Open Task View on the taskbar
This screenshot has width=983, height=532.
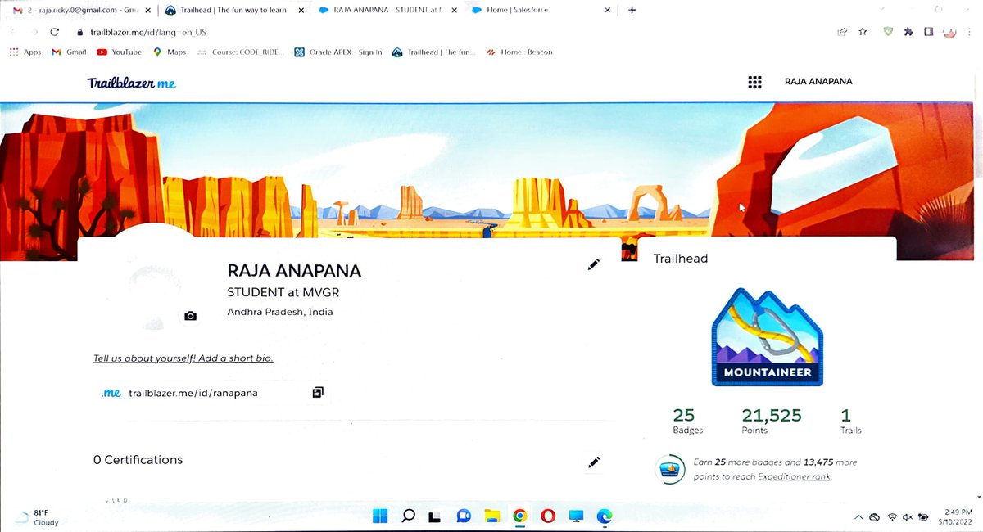click(x=435, y=516)
